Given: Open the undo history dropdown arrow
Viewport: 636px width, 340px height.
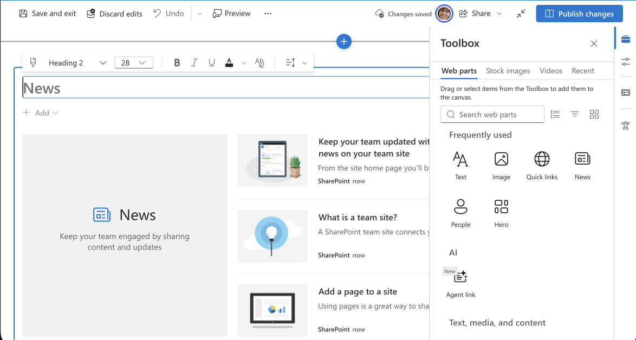Looking at the screenshot, I should 199,14.
